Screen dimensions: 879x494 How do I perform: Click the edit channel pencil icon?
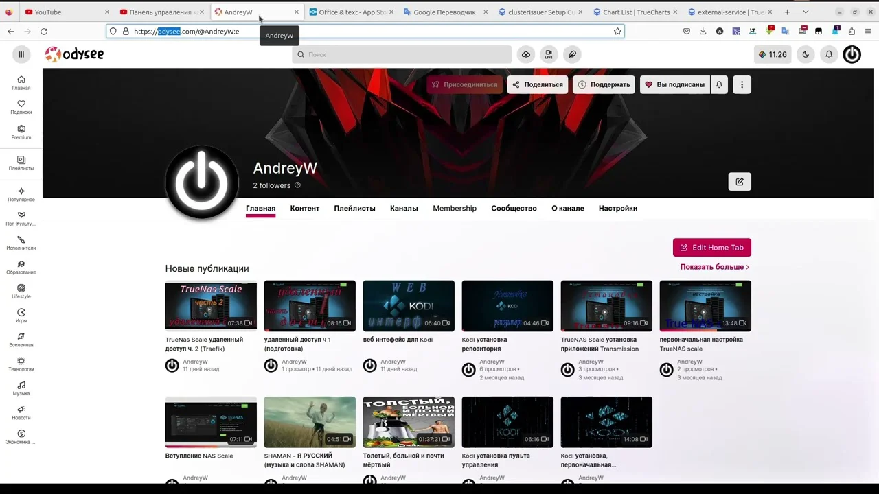(x=740, y=182)
